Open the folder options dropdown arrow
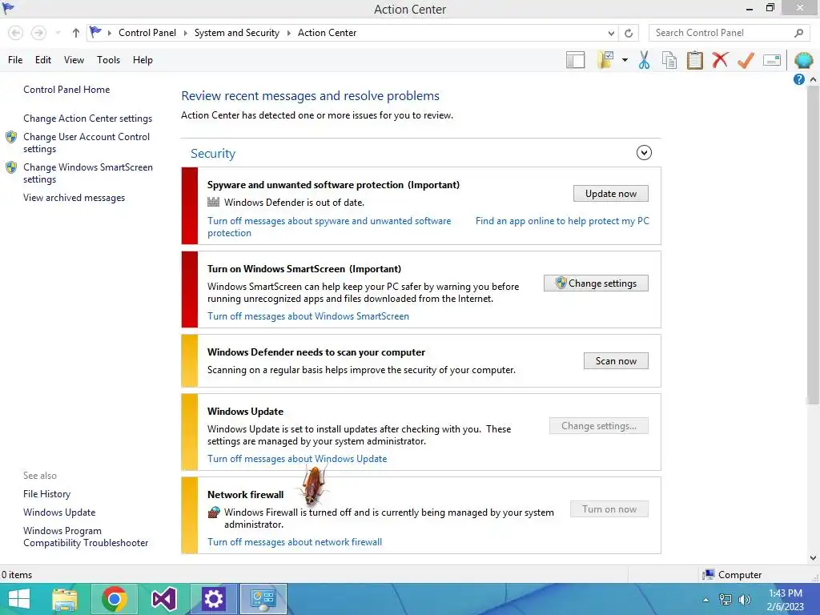 [625, 60]
